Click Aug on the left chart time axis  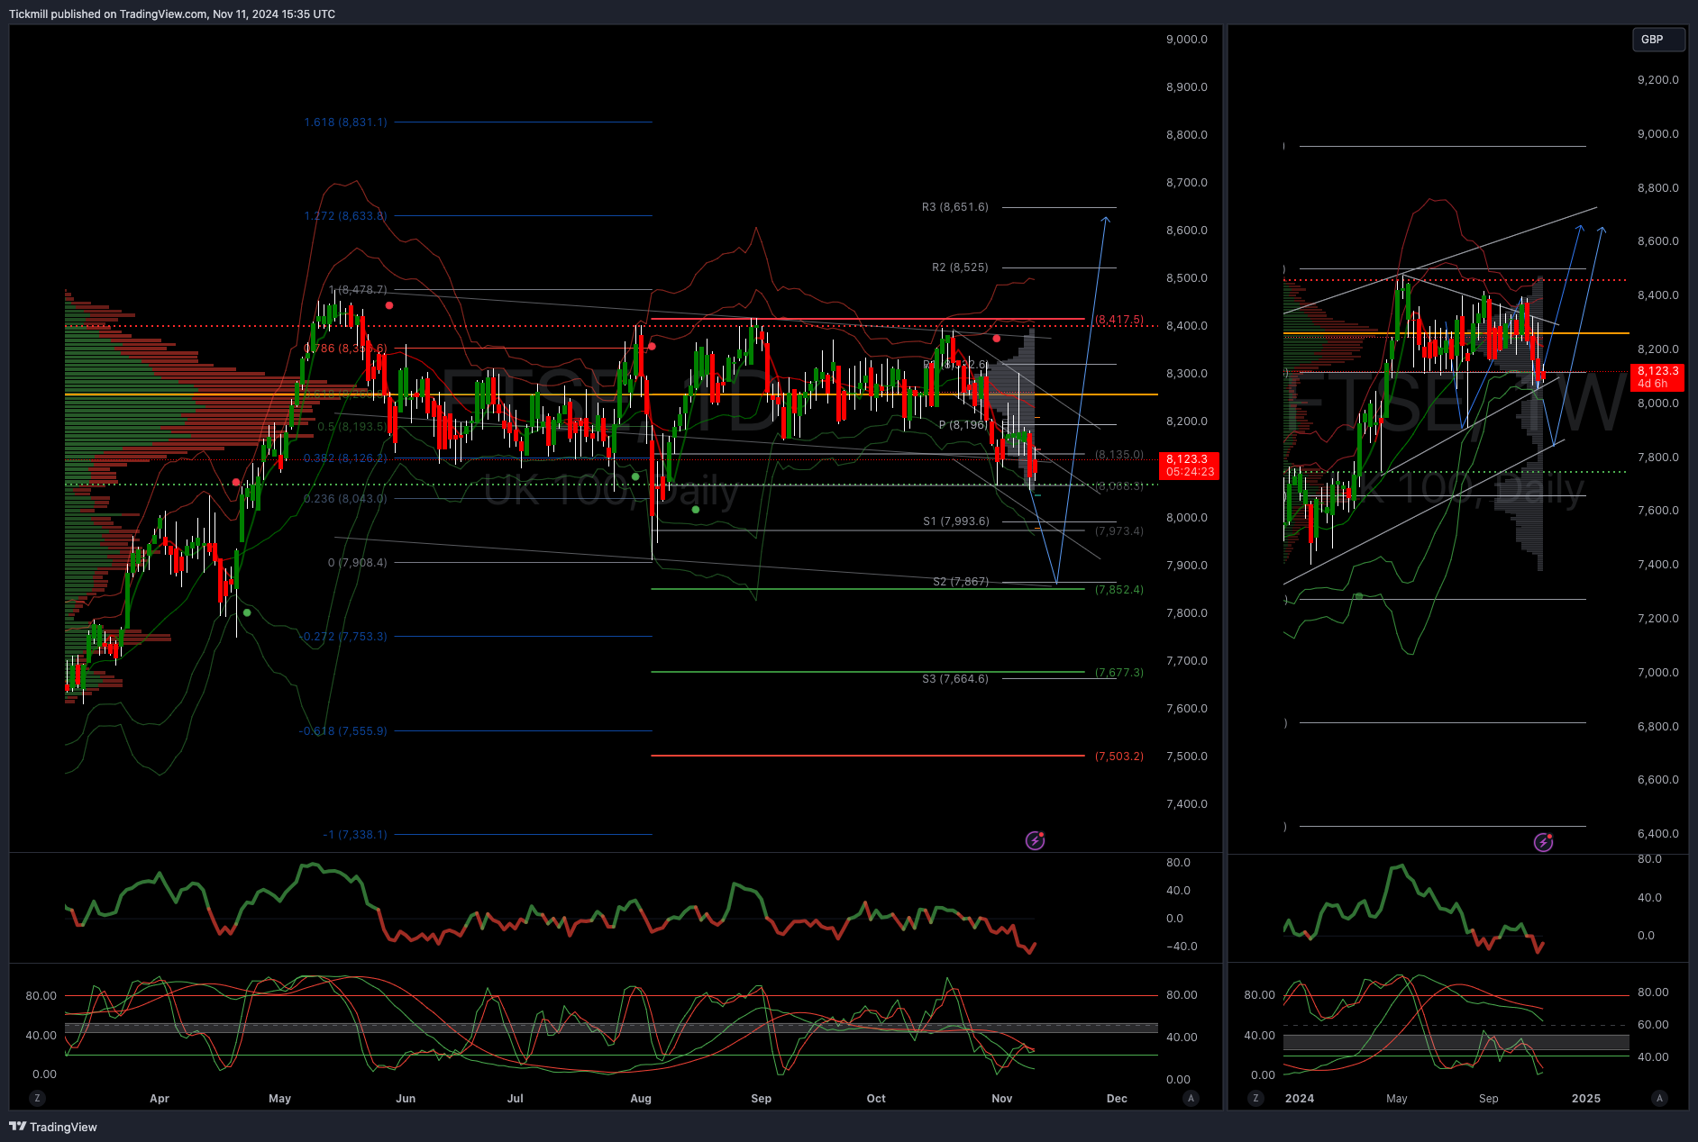641,1098
